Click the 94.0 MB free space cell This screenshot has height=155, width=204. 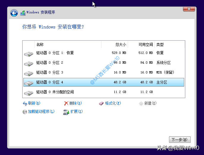[146, 63]
